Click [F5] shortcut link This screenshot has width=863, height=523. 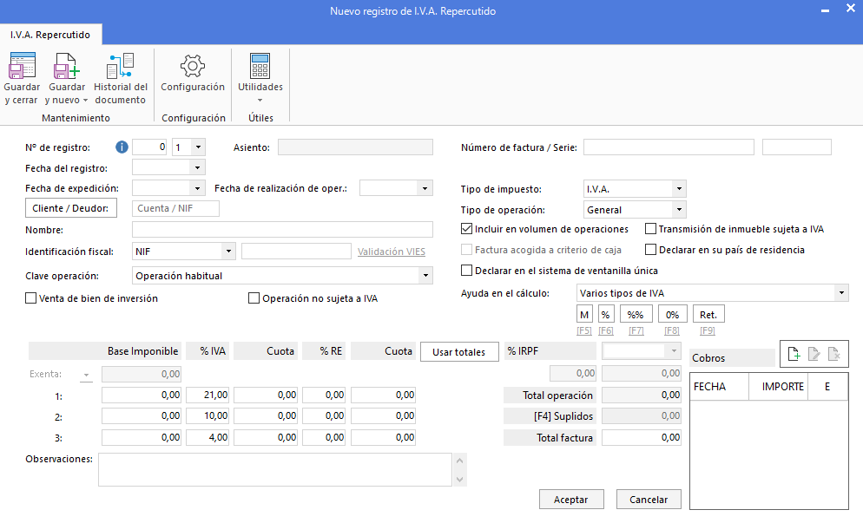[584, 331]
